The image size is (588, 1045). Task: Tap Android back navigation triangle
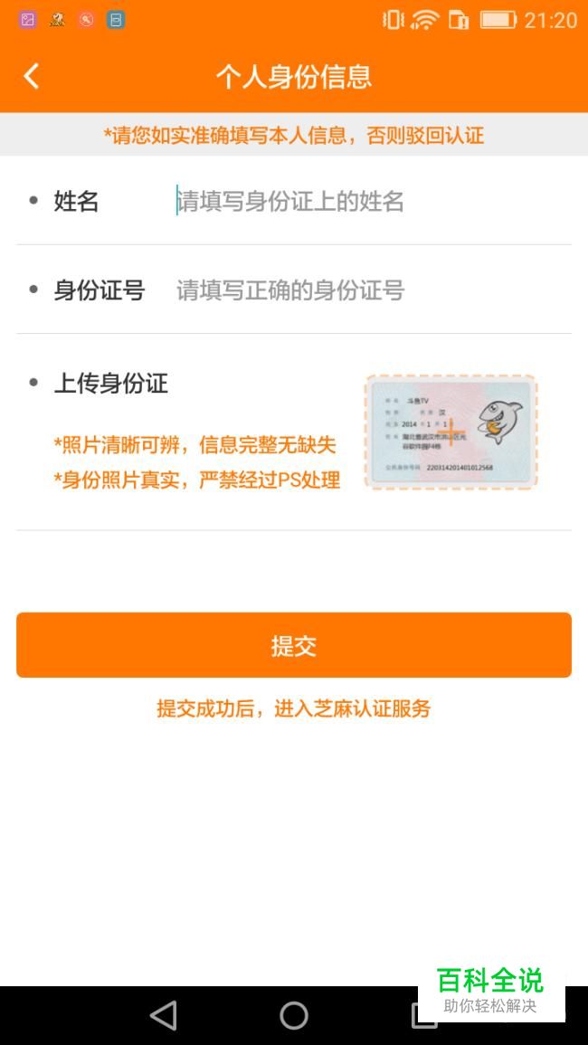tap(164, 1016)
